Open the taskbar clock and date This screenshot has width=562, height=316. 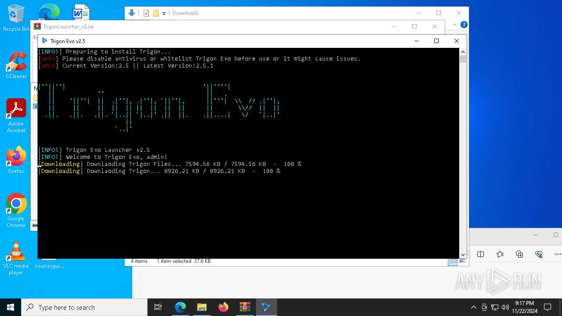coord(524,307)
